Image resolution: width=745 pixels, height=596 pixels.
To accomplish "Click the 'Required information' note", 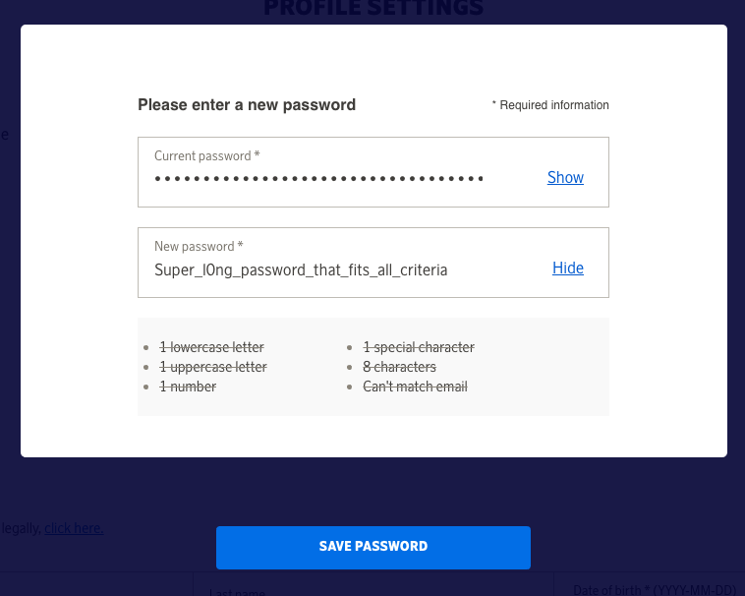I will click(551, 105).
